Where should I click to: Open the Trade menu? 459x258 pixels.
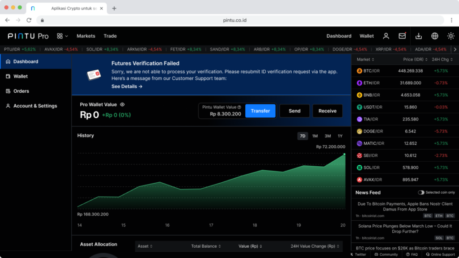coord(110,36)
